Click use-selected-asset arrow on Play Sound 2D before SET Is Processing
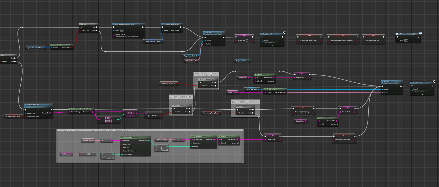Viewport: 439px width, 187px height. click(x=275, y=42)
